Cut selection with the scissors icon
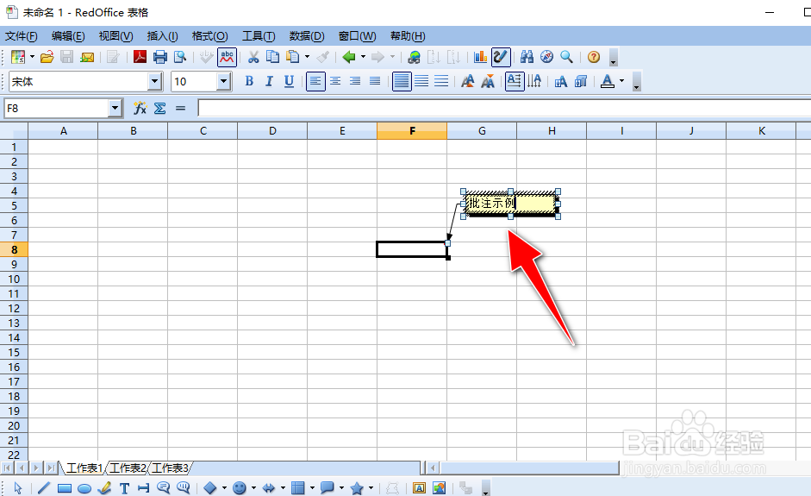 pyautogui.click(x=253, y=57)
